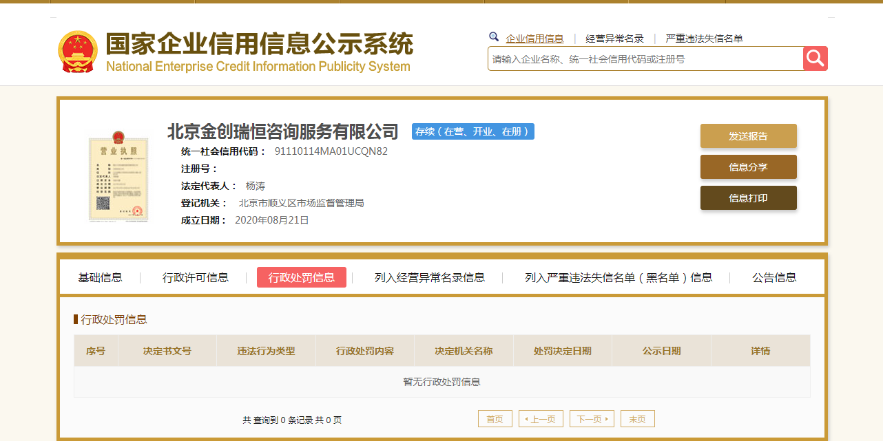Click the 发送报告 button
883x441 pixels.
(x=749, y=136)
